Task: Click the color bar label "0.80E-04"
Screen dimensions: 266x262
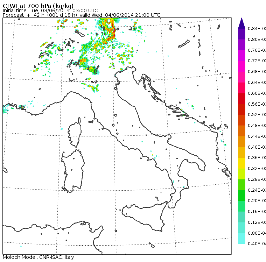Action: tap(257, 233)
